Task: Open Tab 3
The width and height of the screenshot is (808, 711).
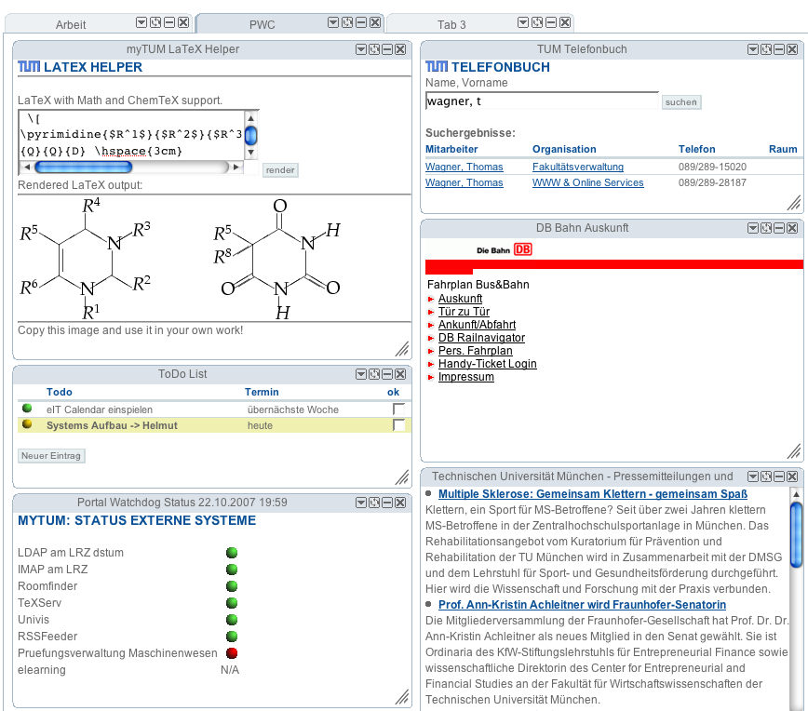Action: (x=451, y=25)
